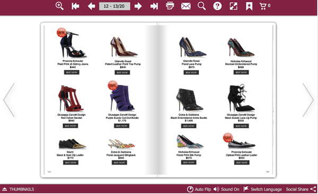Viewport: 318px width, 194px height.
Task: Share by email envelope icon
Action: [x=186, y=6]
